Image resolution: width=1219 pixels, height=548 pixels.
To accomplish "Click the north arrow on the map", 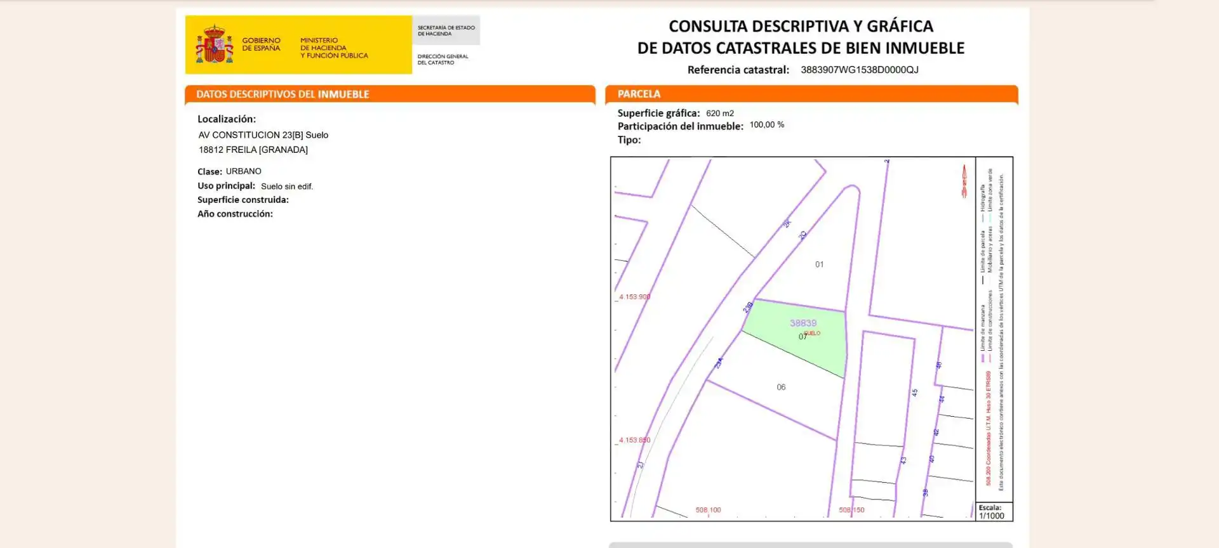I will 964,181.
